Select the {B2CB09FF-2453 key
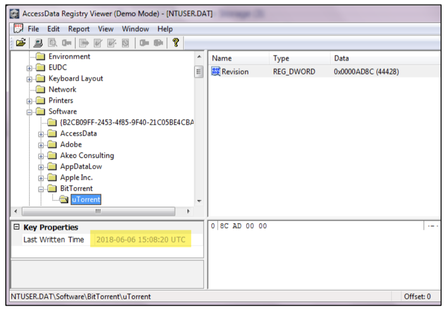The height and width of the screenshot is (314, 448). [x=127, y=122]
